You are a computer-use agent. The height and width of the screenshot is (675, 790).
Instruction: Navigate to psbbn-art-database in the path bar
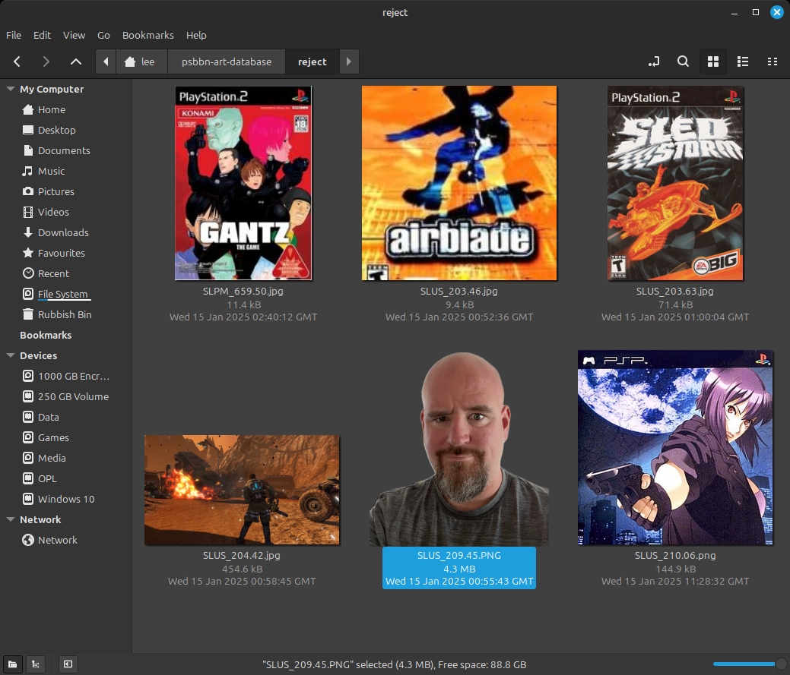point(226,62)
